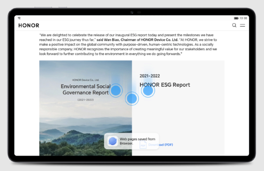
Task: Click 'Environmental Social Governance Report' cover title
Action: (85, 89)
